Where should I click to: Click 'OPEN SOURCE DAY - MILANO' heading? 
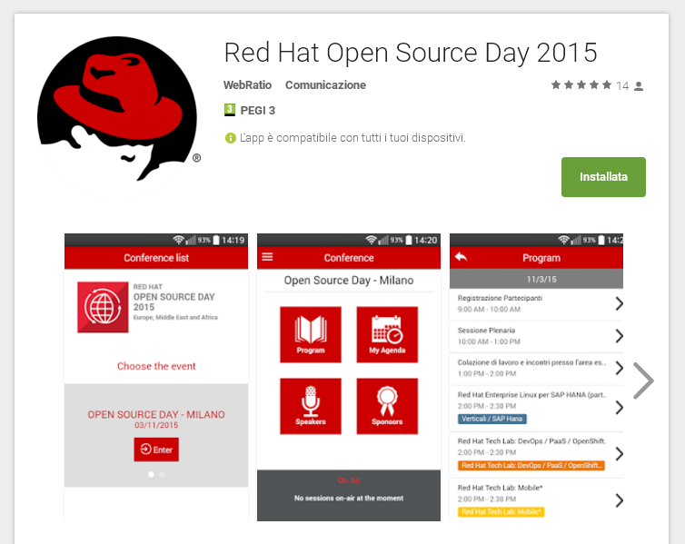coord(156,414)
